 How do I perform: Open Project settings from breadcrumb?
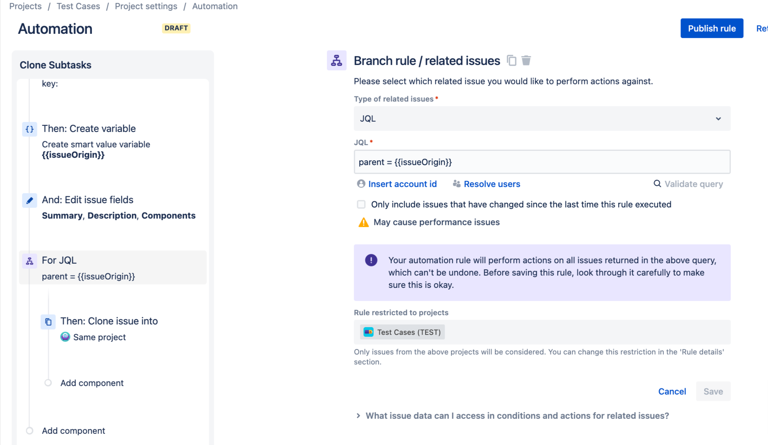(146, 6)
